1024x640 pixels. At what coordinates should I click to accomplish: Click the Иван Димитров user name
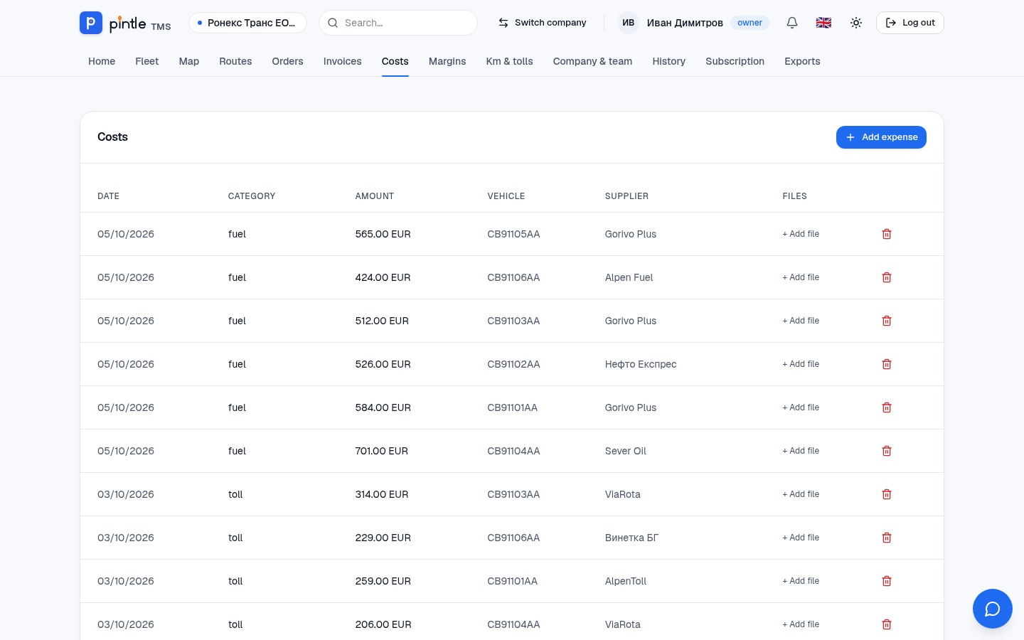[685, 23]
